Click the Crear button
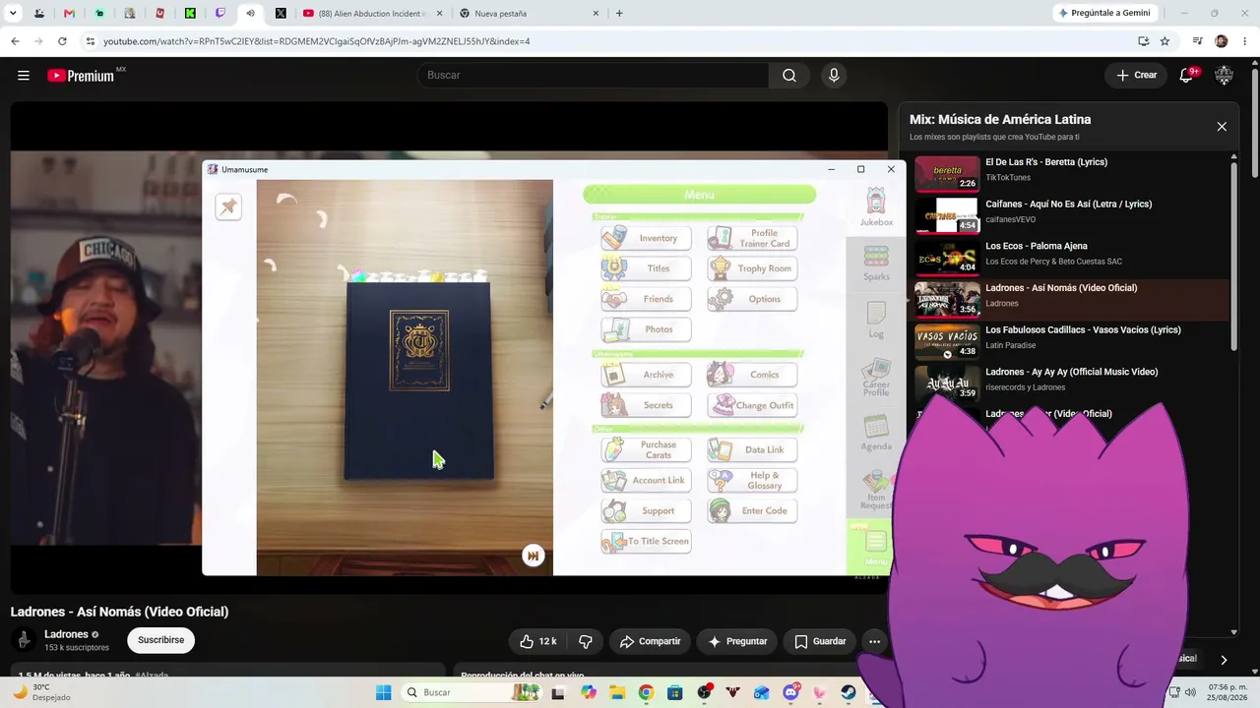The width and height of the screenshot is (1260, 708). (1137, 75)
